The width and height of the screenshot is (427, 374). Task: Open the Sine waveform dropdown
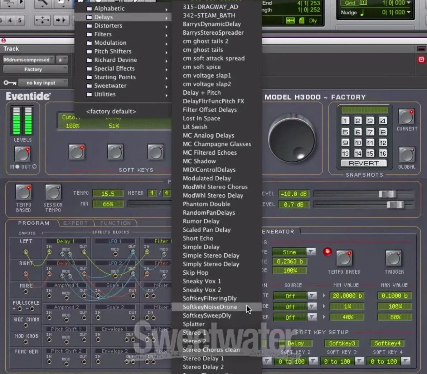click(311, 252)
